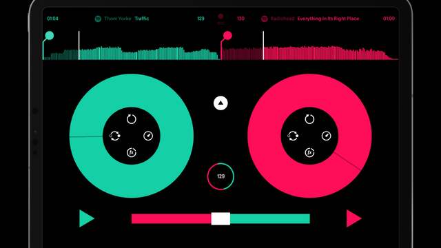Click the white crossfader handle
The image size is (441, 248).
[220, 219]
